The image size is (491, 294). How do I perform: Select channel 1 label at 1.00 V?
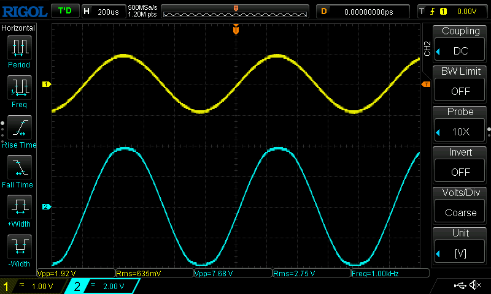tap(33, 286)
